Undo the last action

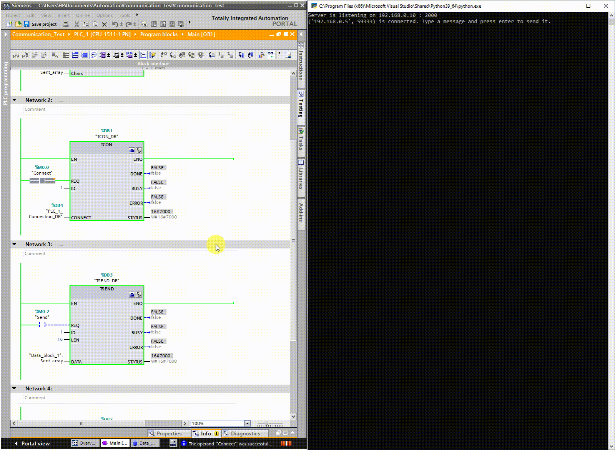pos(115,24)
